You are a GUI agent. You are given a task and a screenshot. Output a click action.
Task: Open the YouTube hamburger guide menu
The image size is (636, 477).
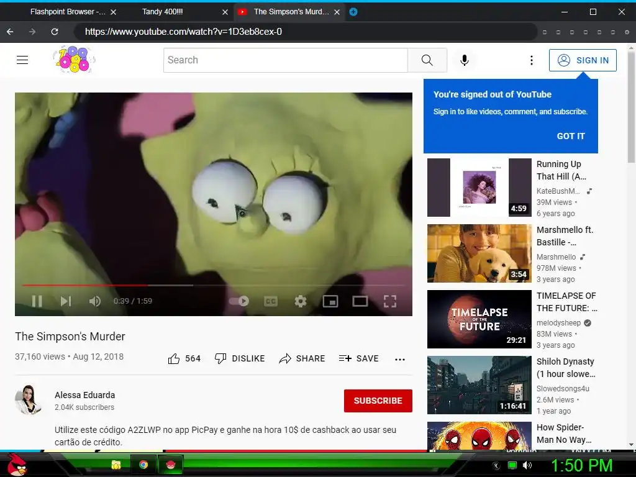(22, 60)
